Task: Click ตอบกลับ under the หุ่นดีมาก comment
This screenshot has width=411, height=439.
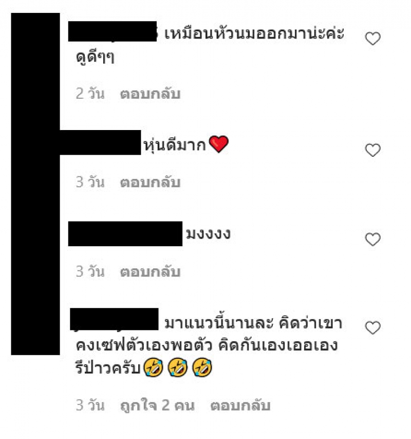Action: click(150, 182)
